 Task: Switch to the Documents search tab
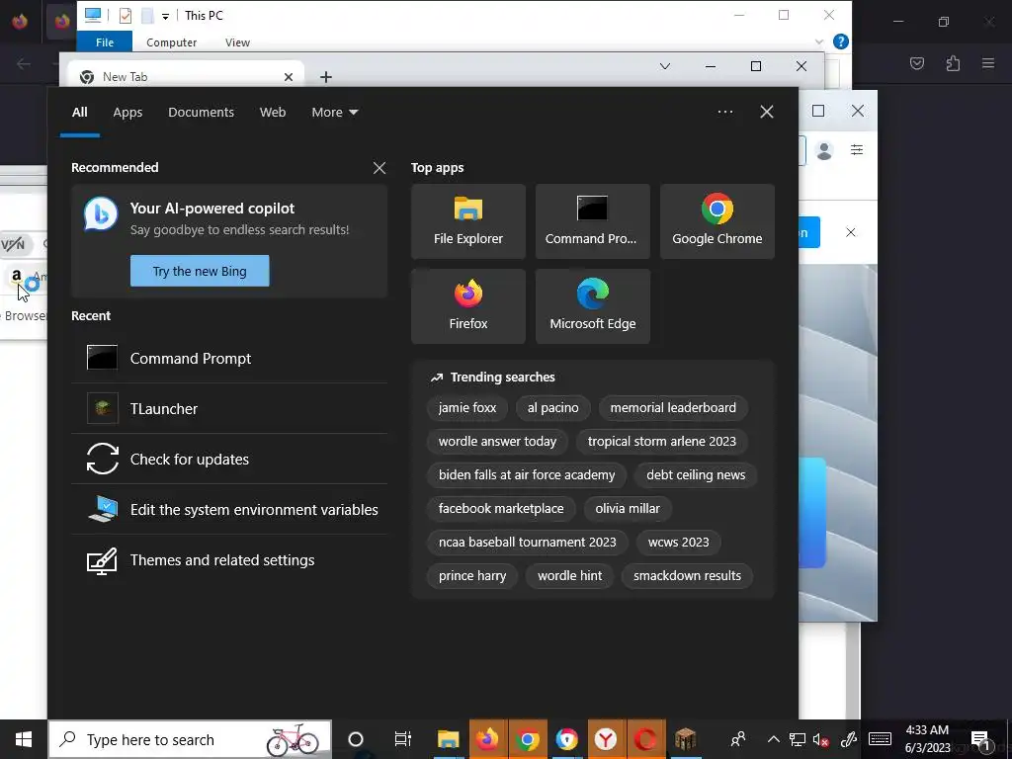point(201,113)
